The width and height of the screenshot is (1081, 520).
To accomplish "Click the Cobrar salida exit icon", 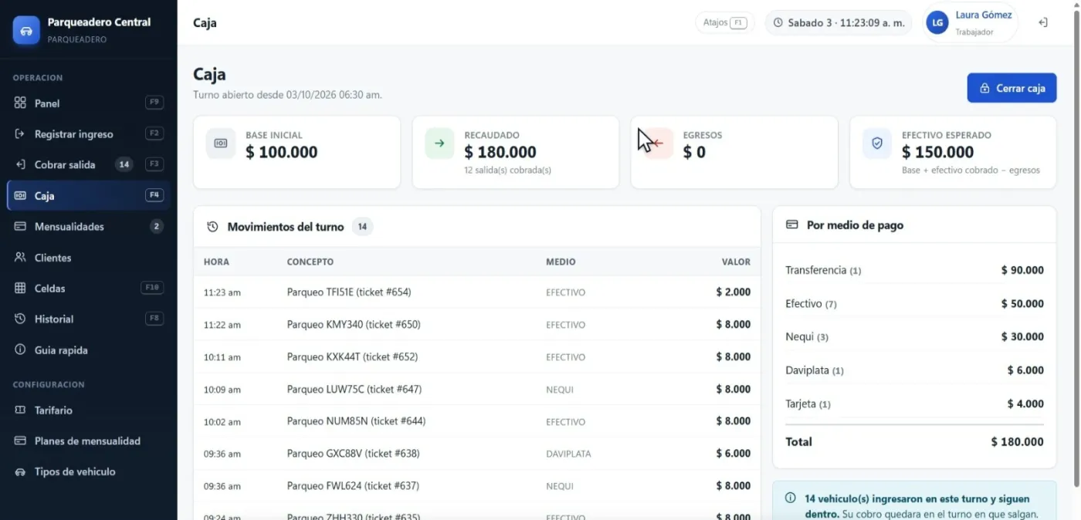I will click(x=20, y=165).
